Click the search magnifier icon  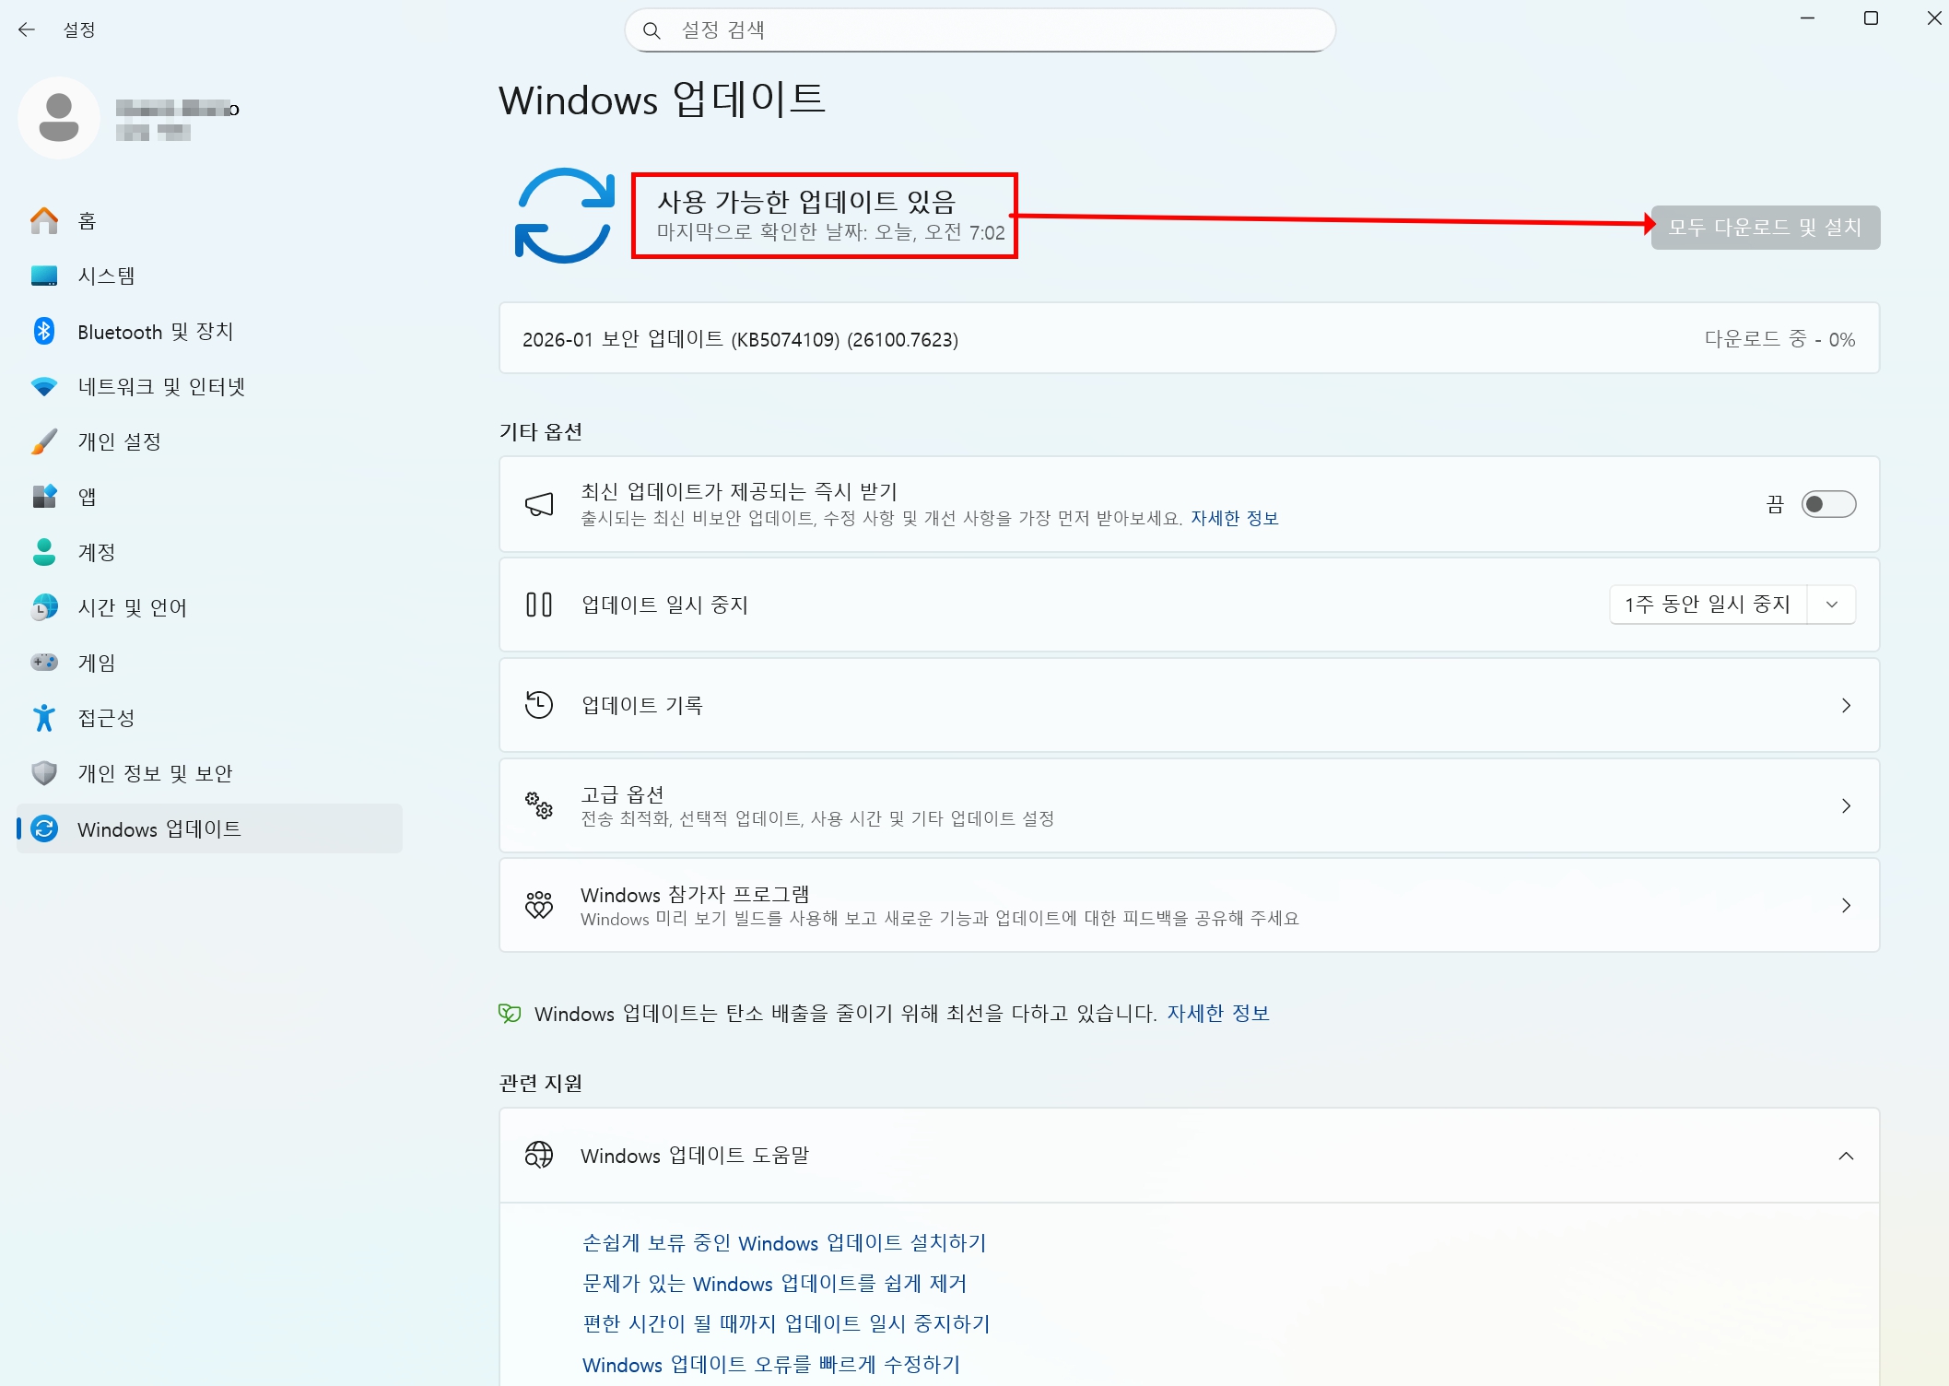click(x=652, y=30)
